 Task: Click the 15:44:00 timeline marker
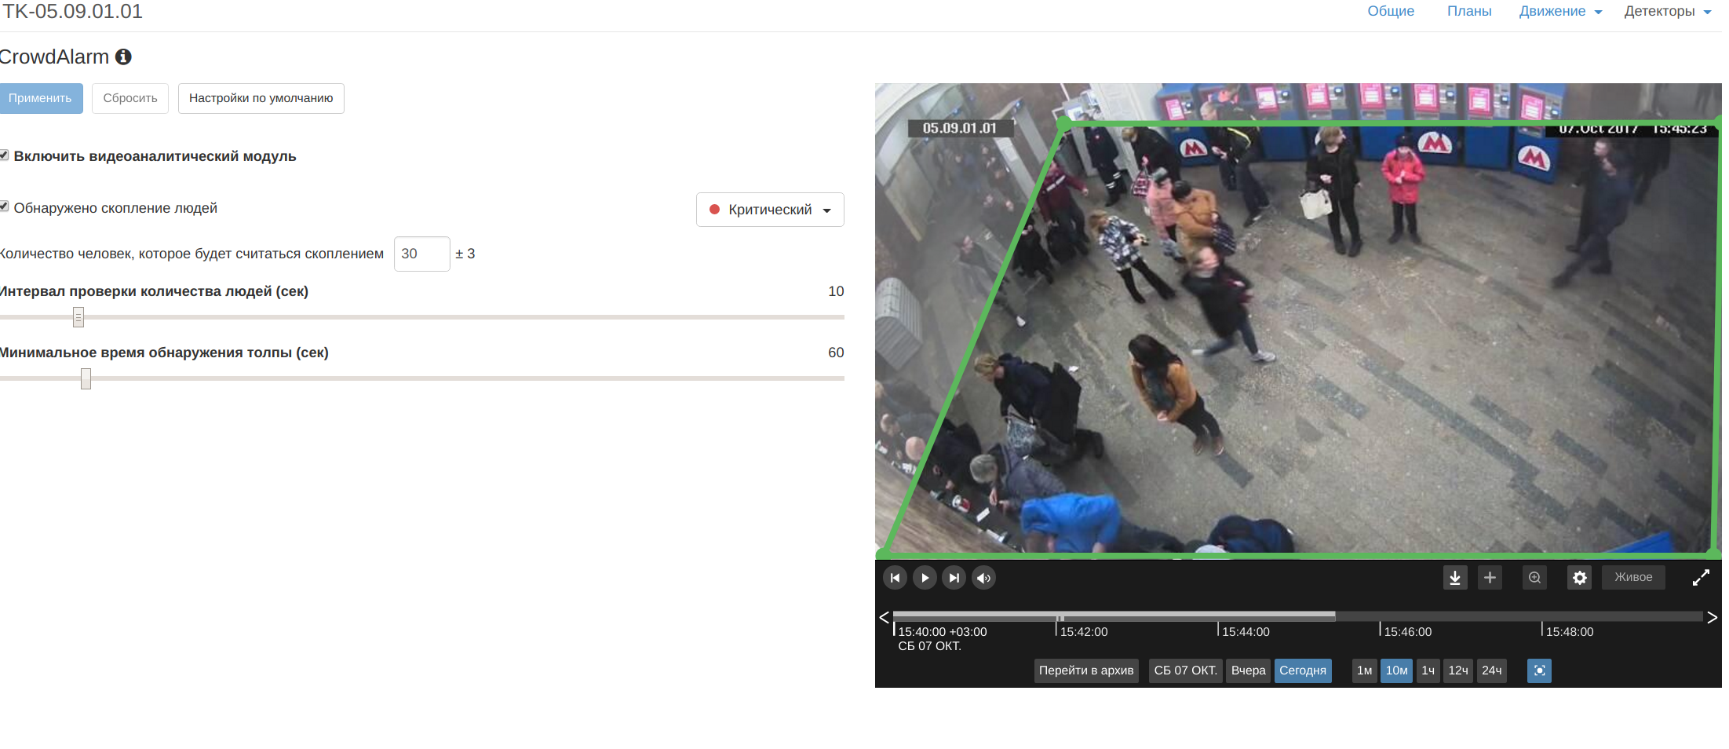point(1245,631)
